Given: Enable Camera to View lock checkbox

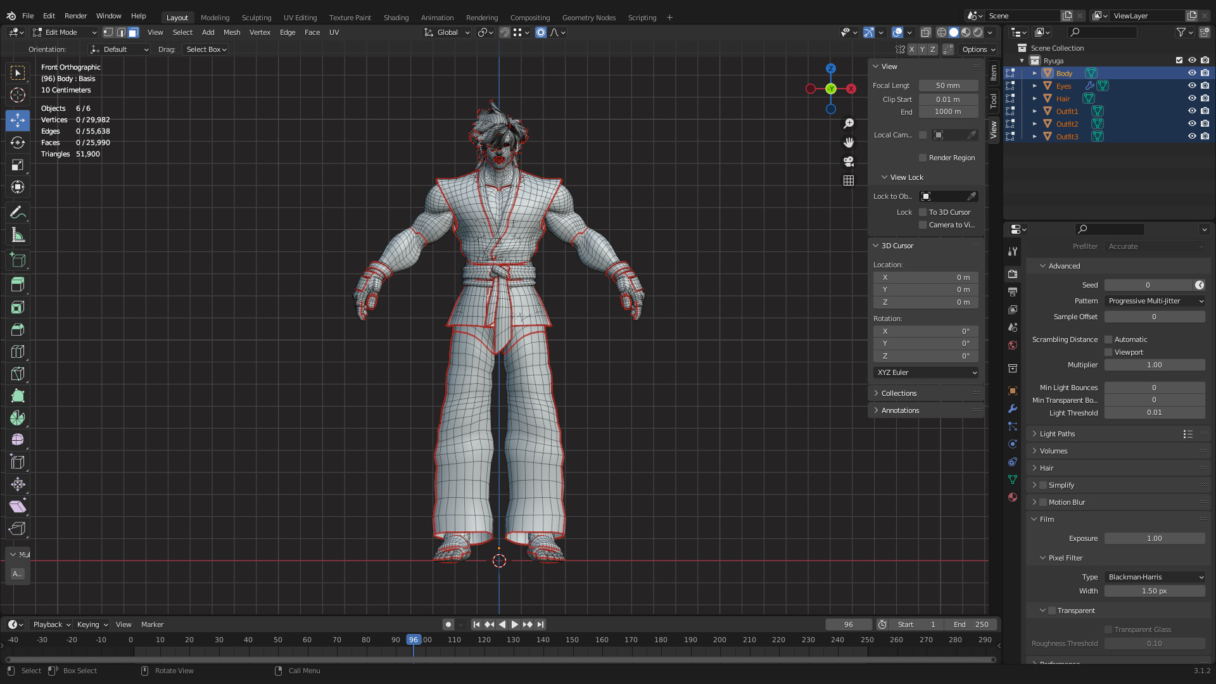Looking at the screenshot, I should click(923, 225).
